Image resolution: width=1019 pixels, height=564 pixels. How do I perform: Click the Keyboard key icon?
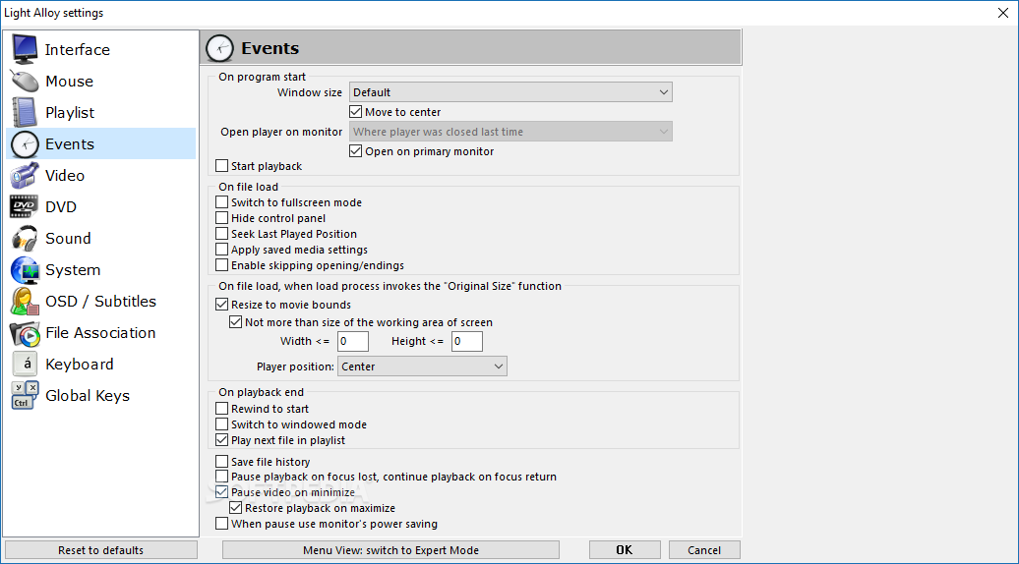(x=25, y=365)
